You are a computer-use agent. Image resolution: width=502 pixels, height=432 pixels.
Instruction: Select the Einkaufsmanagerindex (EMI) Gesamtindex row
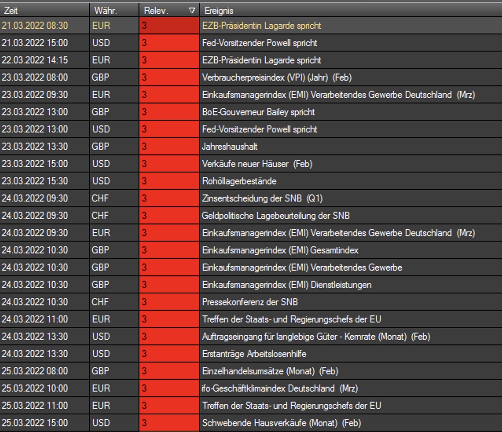[x=280, y=250]
